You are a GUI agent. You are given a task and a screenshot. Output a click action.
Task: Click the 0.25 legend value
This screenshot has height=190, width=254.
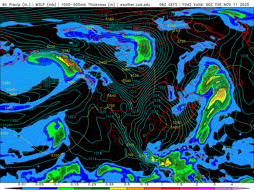tap(92, 184)
